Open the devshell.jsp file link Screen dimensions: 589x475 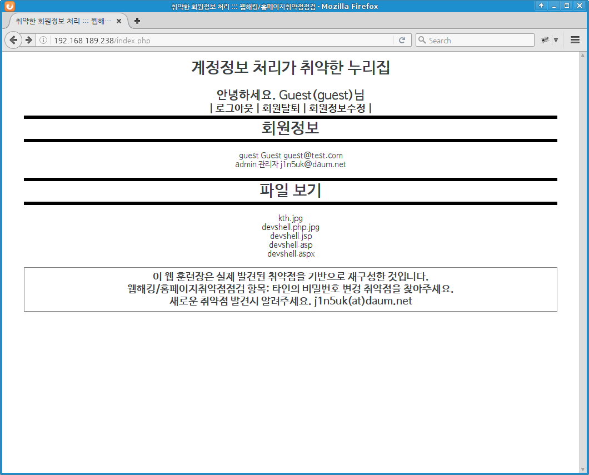tap(291, 236)
